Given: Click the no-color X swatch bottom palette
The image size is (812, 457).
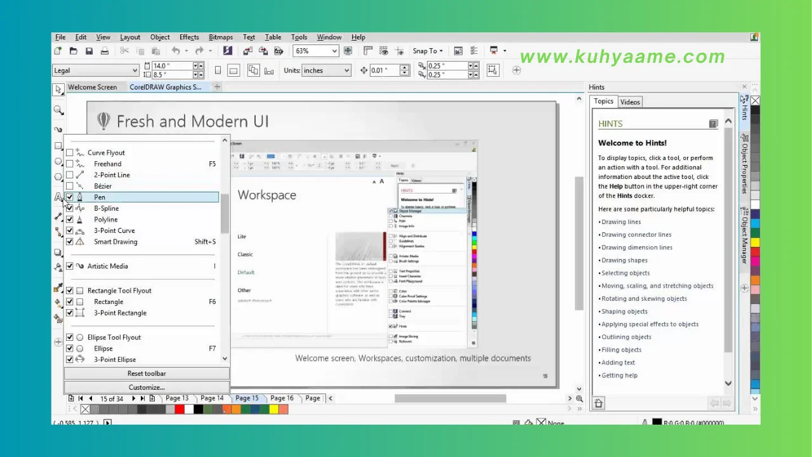Looking at the screenshot, I should click(x=85, y=410).
